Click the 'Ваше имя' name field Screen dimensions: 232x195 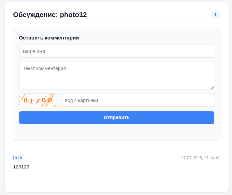coord(117,51)
